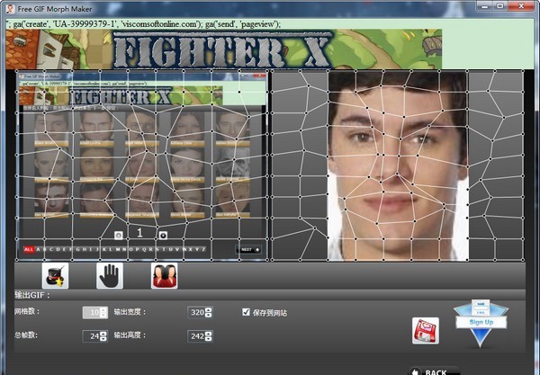Click the Fighter X advertisement banner

coord(224,49)
